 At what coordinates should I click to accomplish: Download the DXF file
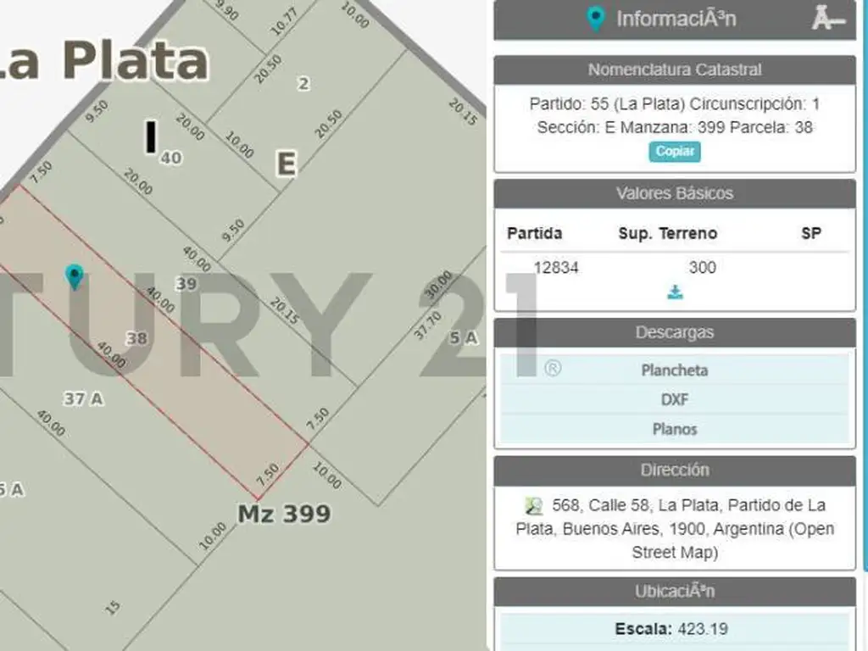tap(674, 399)
